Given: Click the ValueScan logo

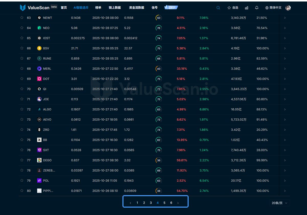Looking at the screenshot, I should click(35, 8).
